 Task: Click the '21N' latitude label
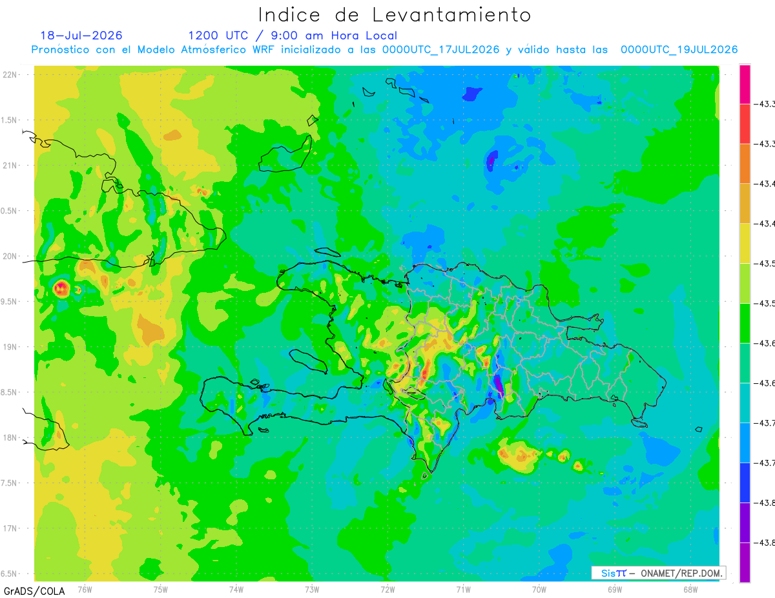[11, 166]
